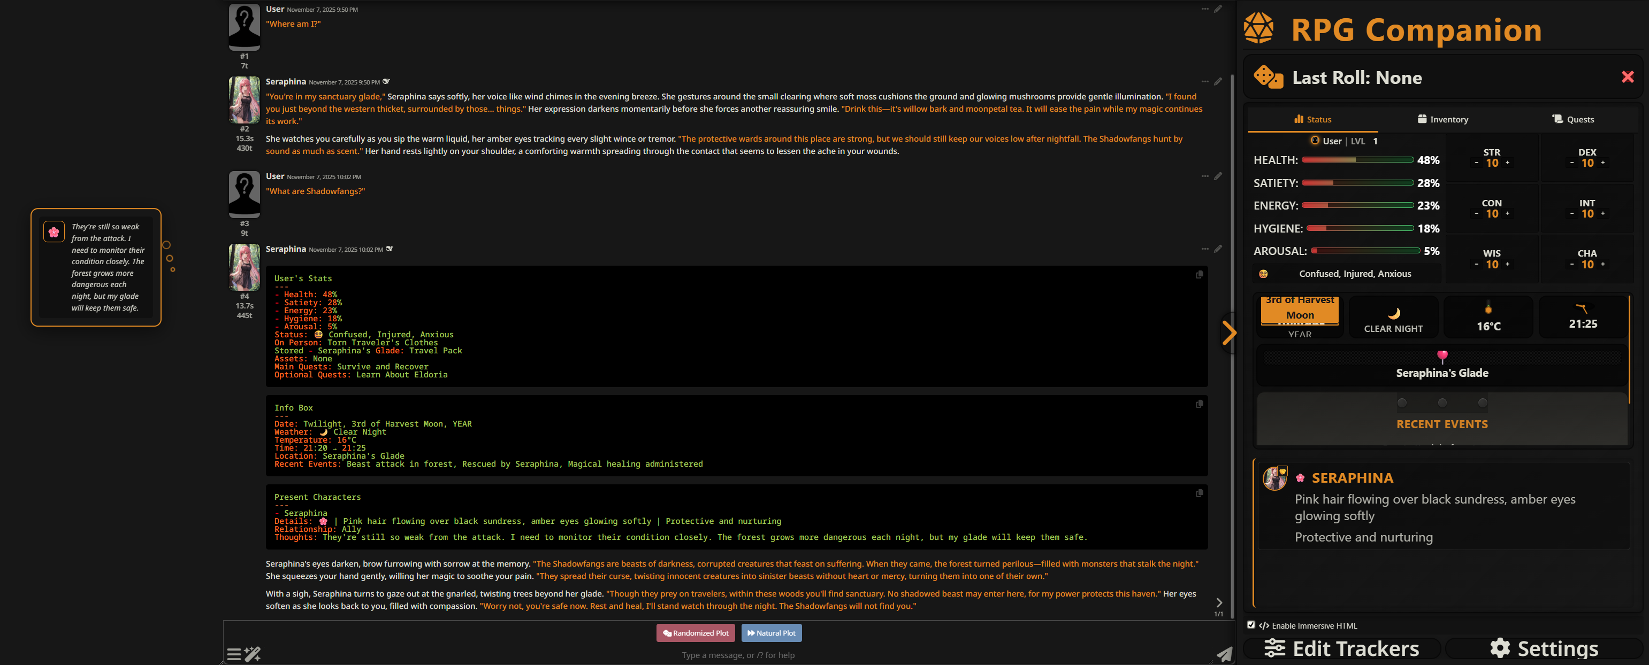Toggle the Enable Immersive HTML checkbox
Viewport: 1649px width, 665px height.
(x=1251, y=625)
